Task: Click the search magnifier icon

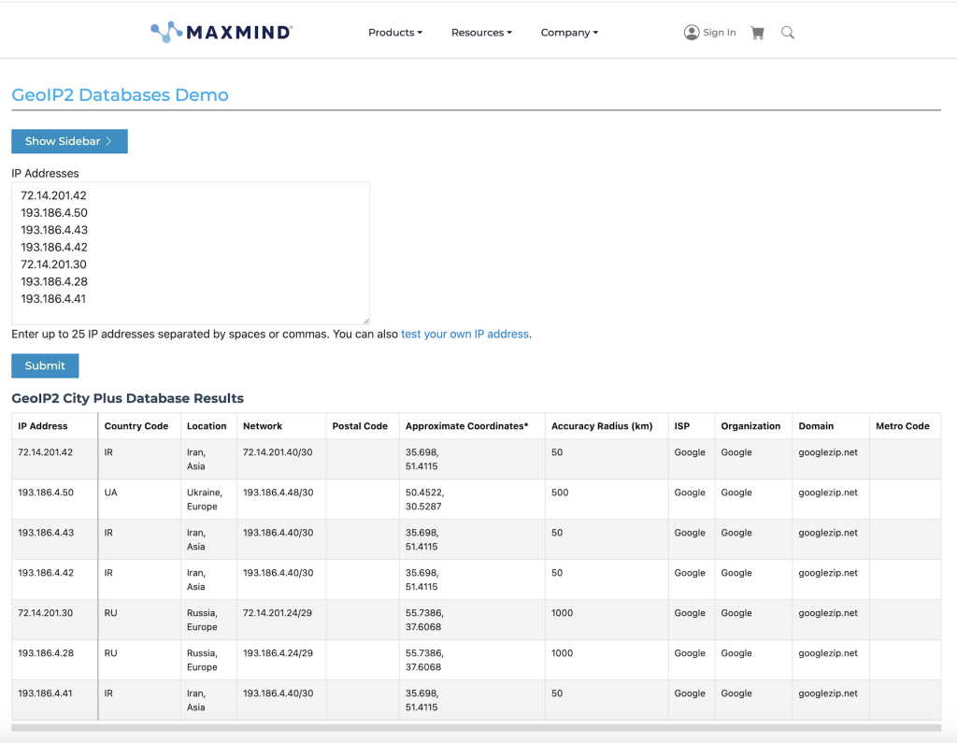Action: tap(788, 33)
